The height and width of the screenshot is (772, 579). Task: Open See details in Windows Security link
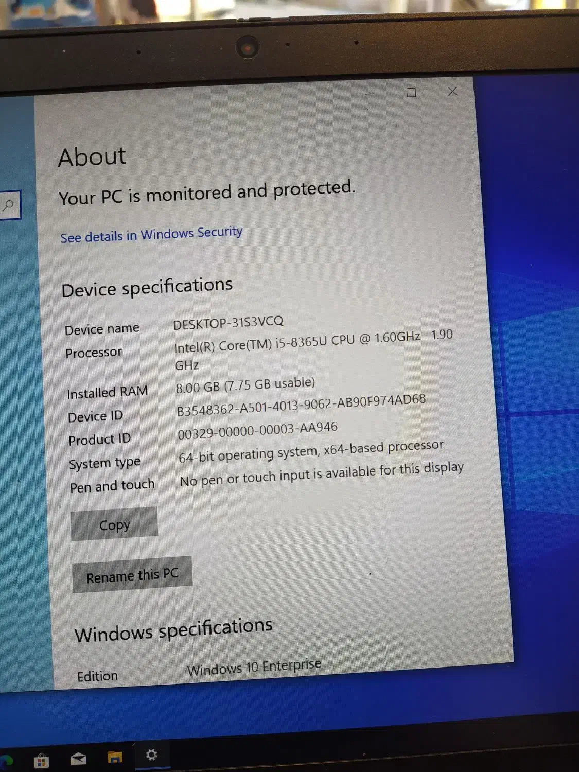(151, 234)
